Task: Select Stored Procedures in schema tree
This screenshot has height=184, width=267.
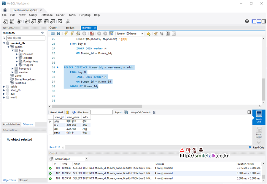Action: [x=25, y=79]
